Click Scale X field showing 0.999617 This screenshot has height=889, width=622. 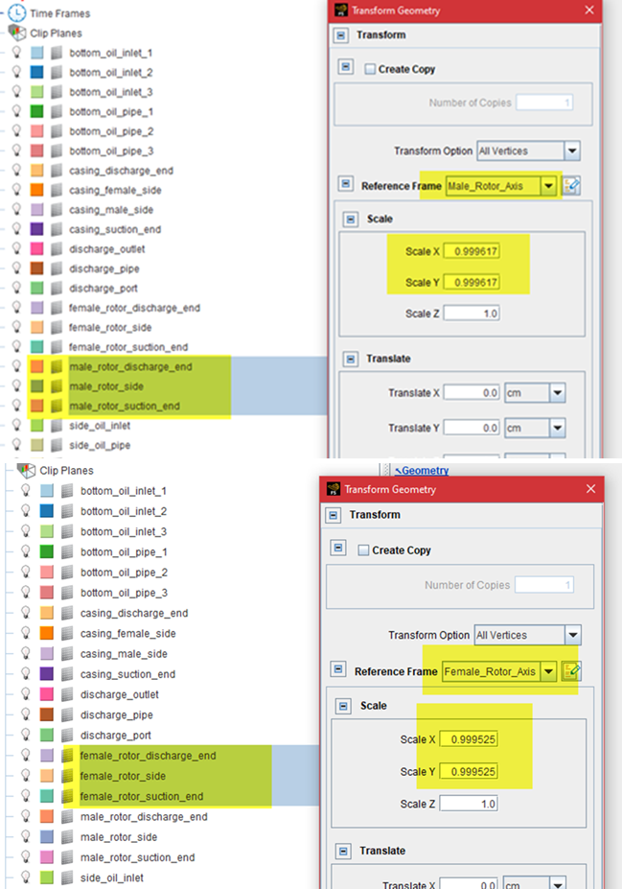click(472, 251)
